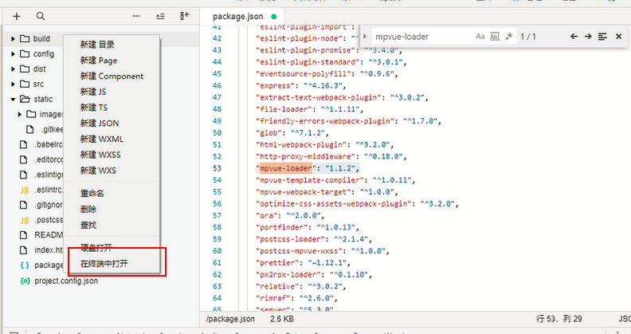Image resolution: width=631 pixels, height=334 pixels.
Task: Open the three-dots more options menu
Action: click(x=136, y=16)
